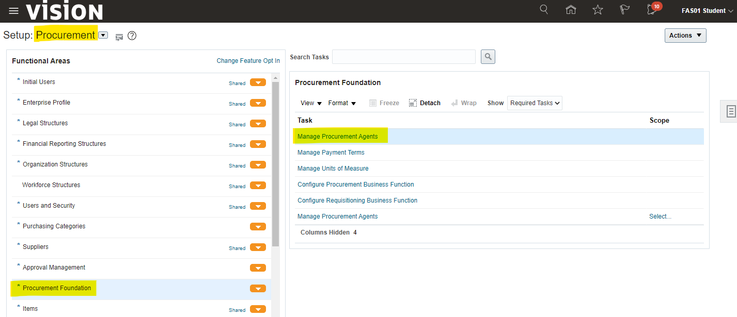Open the Manage Payment Terms task
Image resolution: width=737 pixels, height=317 pixels.
point(331,153)
